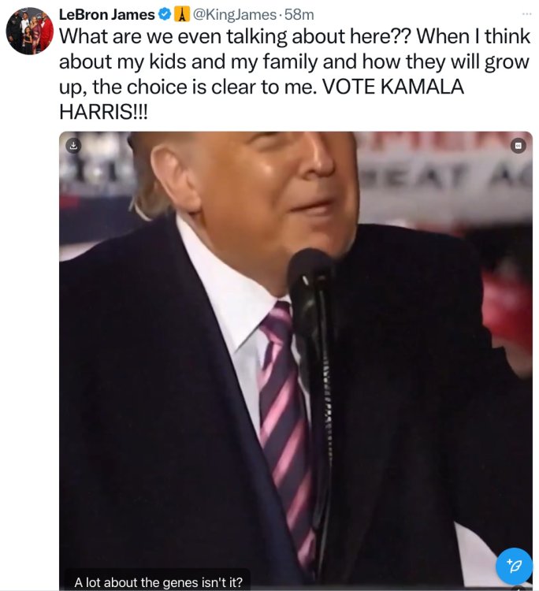Open the LeBron James display name link

(x=107, y=15)
